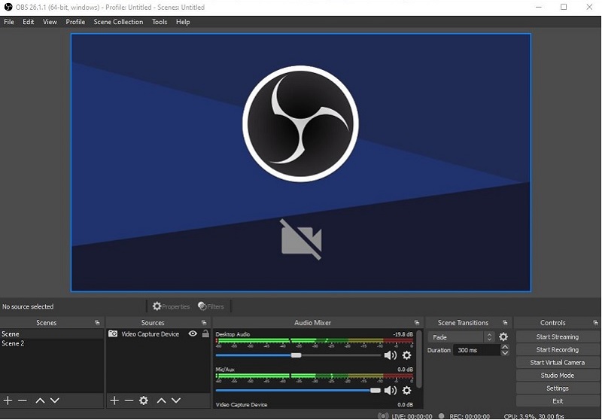The image size is (602, 420).
Task: Open the Scene Collection menu
Action: [x=118, y=22]
